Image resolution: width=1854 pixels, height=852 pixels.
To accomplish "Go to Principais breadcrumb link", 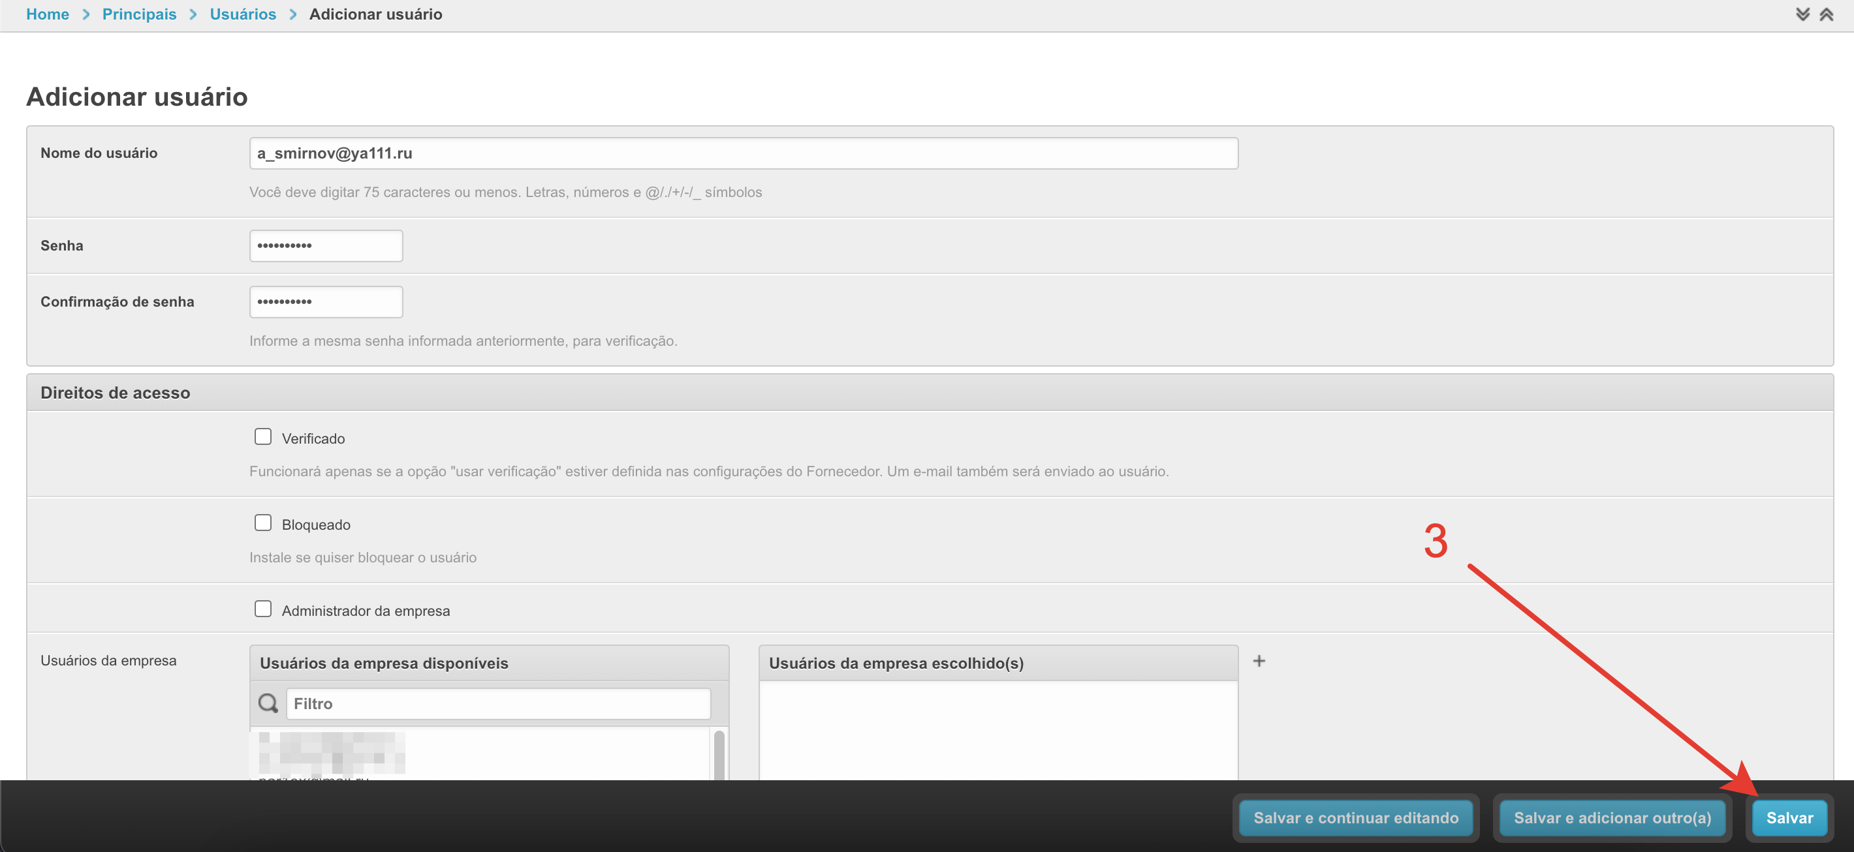I will [139, 14].
